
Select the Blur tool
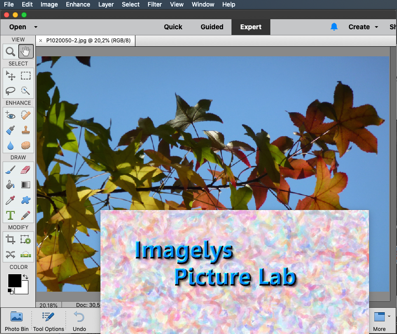tap(10, 145)
